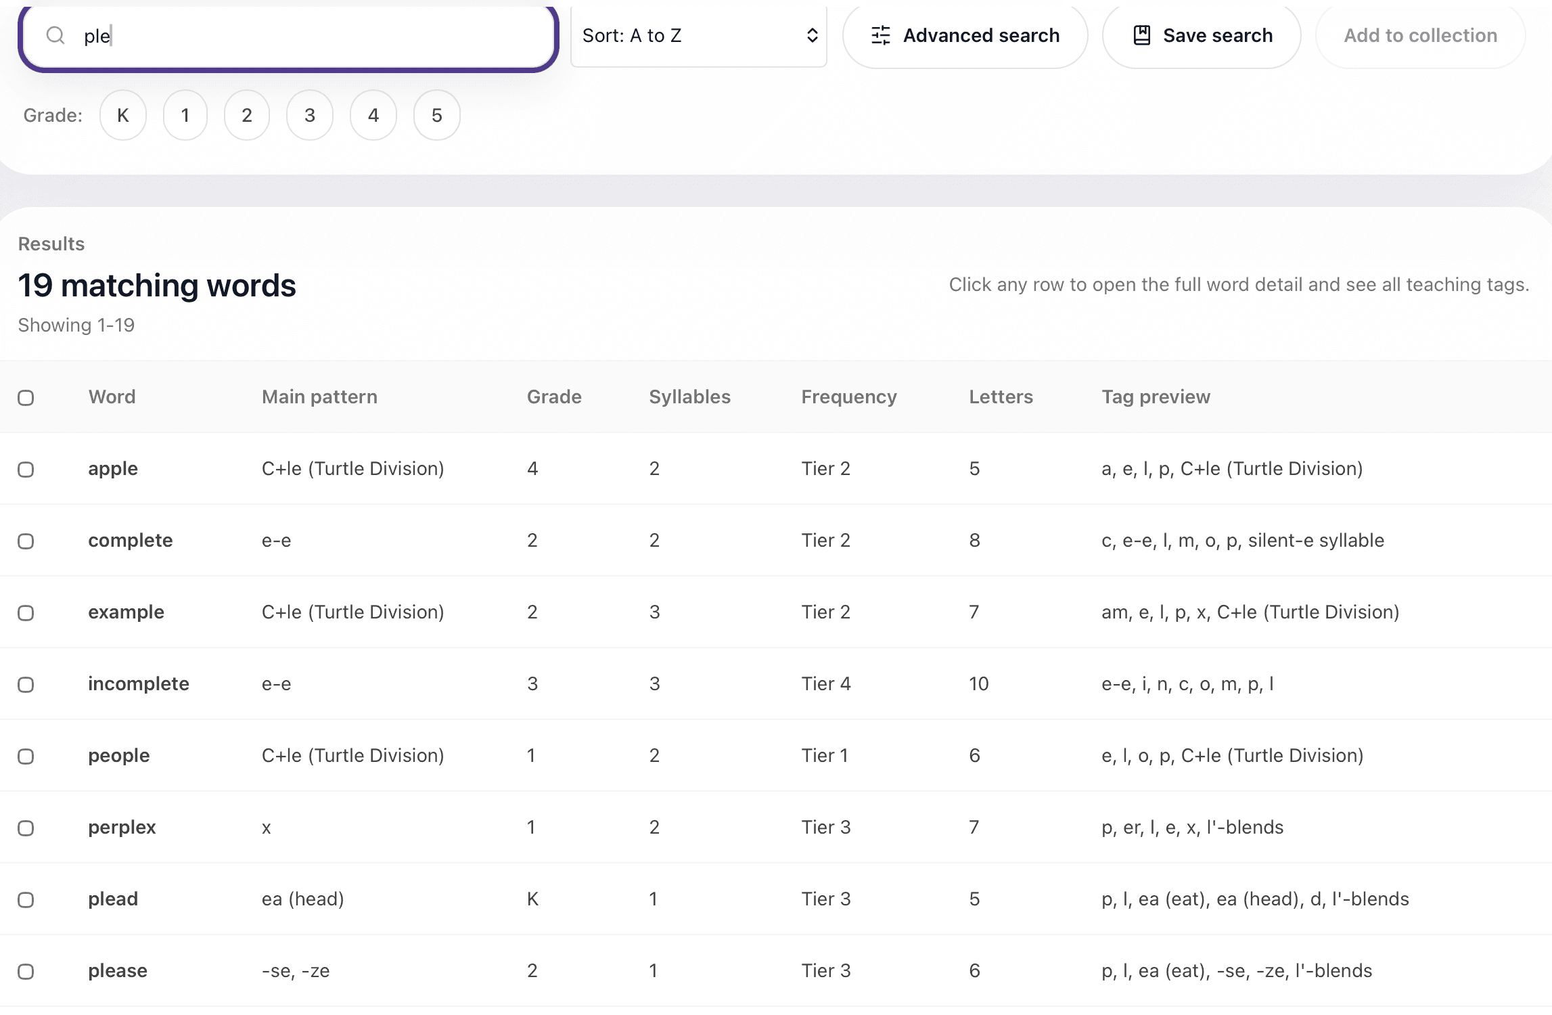Screen dimensions: 1552x1015
Task: Click the '19 matching words' heading
Action: (157, 286)
